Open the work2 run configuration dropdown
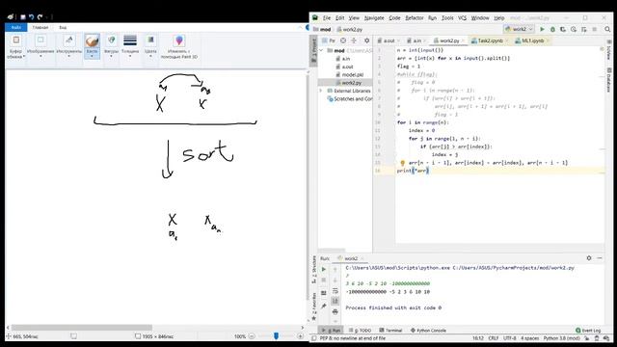Screen dimensions: 617x347 [x=519, y=29]
